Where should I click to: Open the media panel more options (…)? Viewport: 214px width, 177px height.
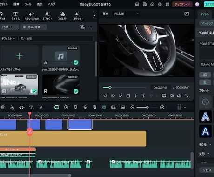pos(90,27)
